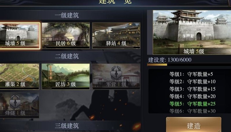231x132 pixels.
Task: Click the 三级建筑 section header
Action: 67,126
